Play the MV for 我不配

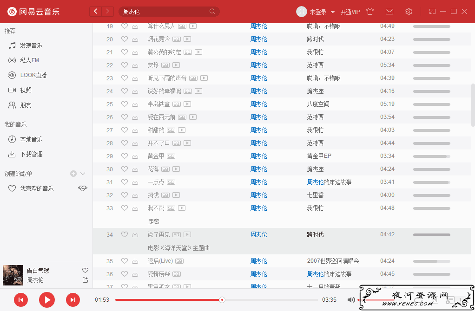pos(182,208)
